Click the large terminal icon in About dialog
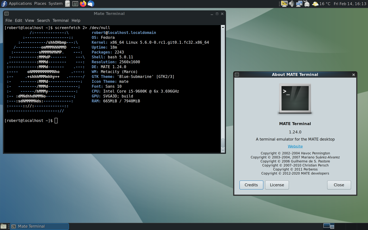Image resolution: width=368 pixels, height=230 pixels. (295, 99)
